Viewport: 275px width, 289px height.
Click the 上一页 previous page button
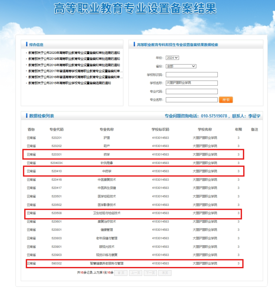pyautogui.click(x=135, y=273)
